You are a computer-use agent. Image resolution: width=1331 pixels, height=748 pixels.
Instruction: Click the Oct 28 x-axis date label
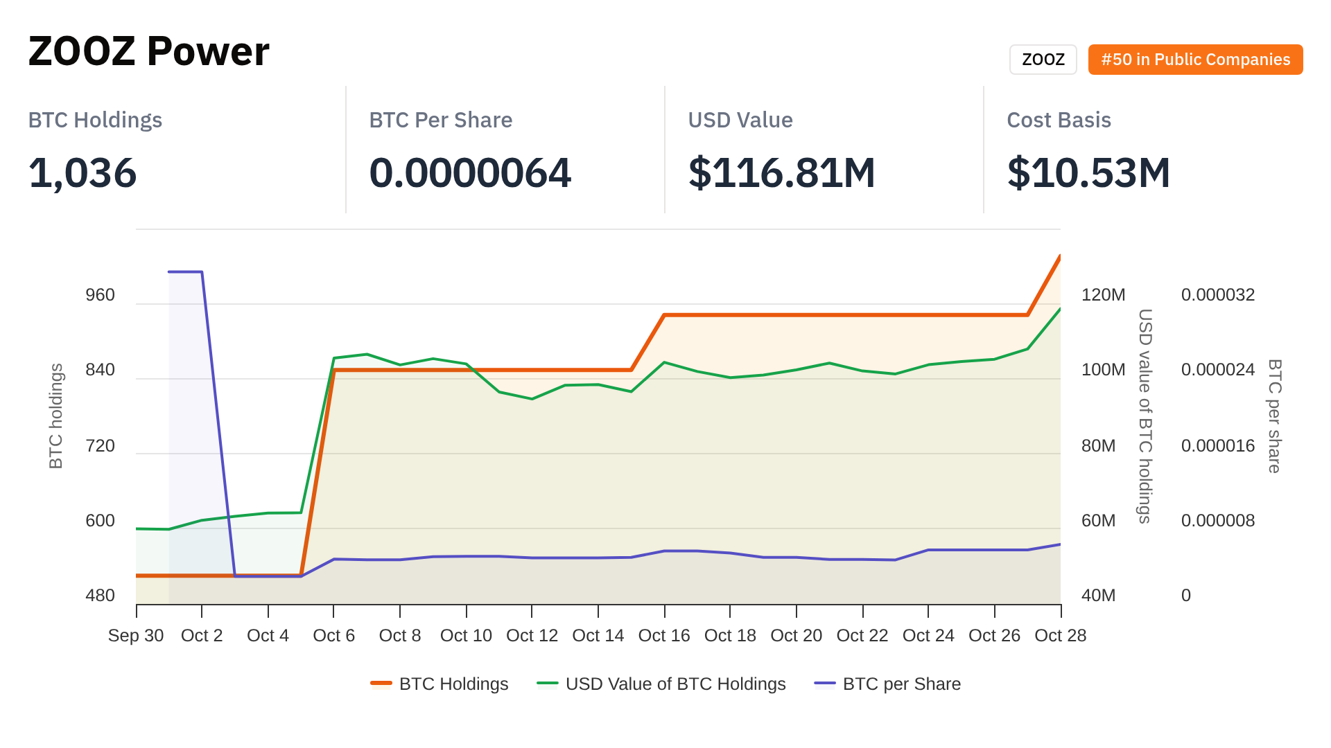click(x=1060, y=635)
